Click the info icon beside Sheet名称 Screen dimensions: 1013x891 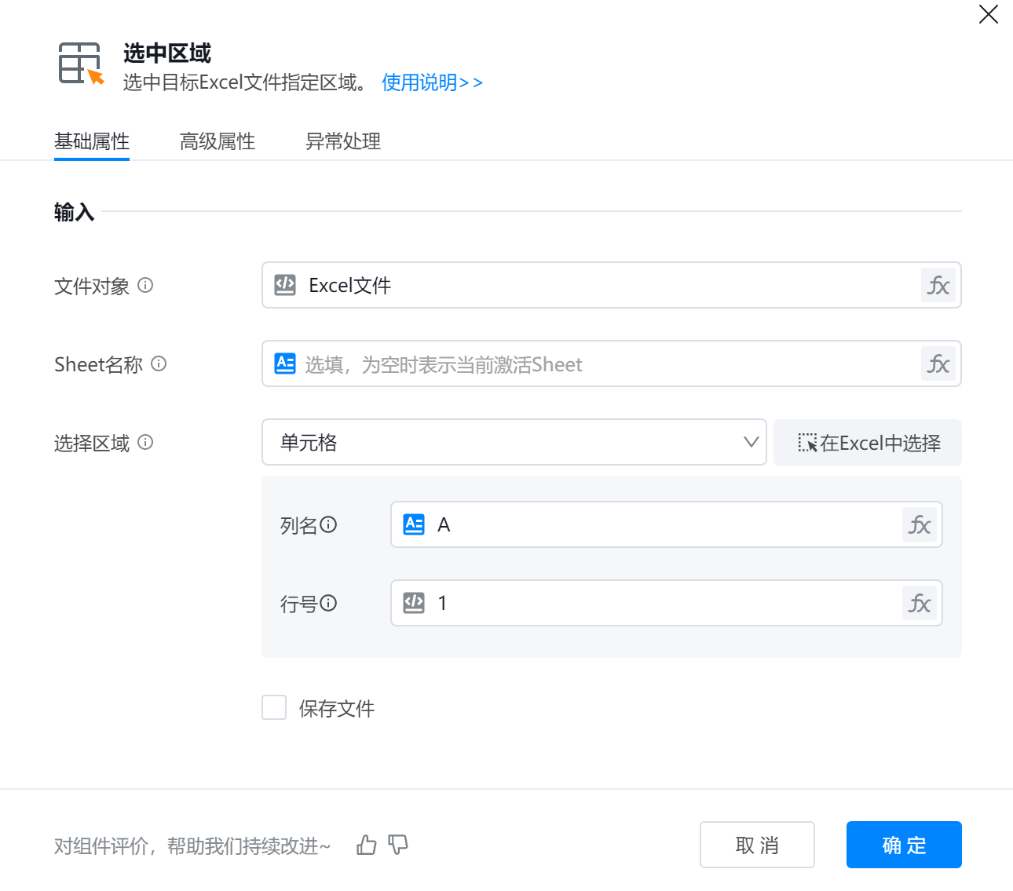[159, 364]
